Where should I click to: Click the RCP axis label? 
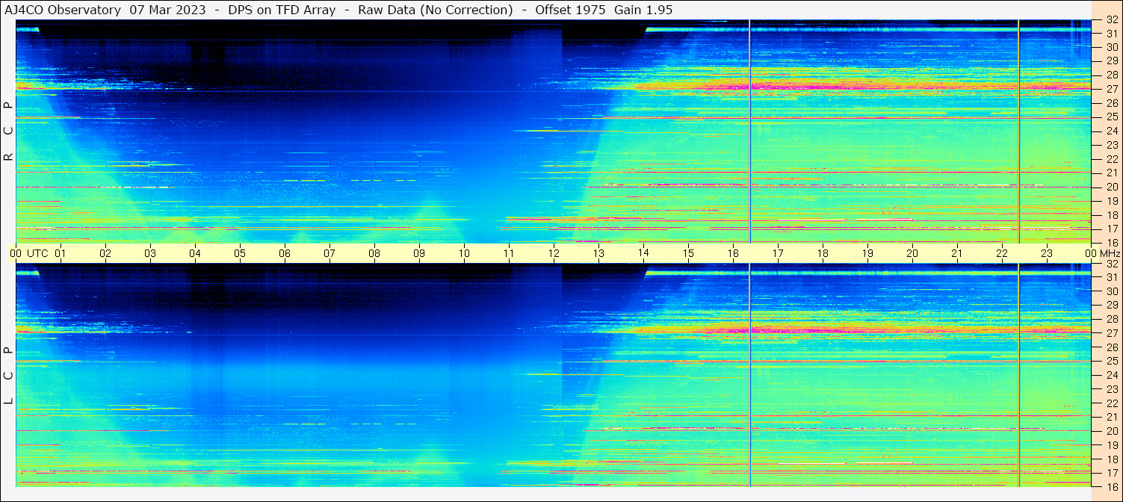pyautogui.click(x=8, y=131)
